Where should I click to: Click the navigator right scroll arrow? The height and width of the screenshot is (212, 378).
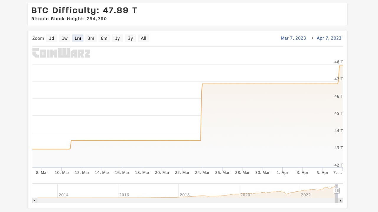340,201
